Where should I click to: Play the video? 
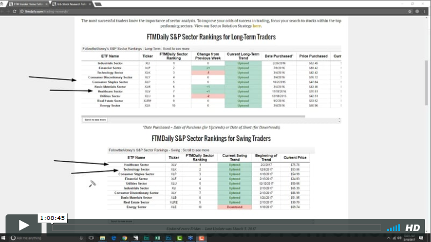[23, 225]
